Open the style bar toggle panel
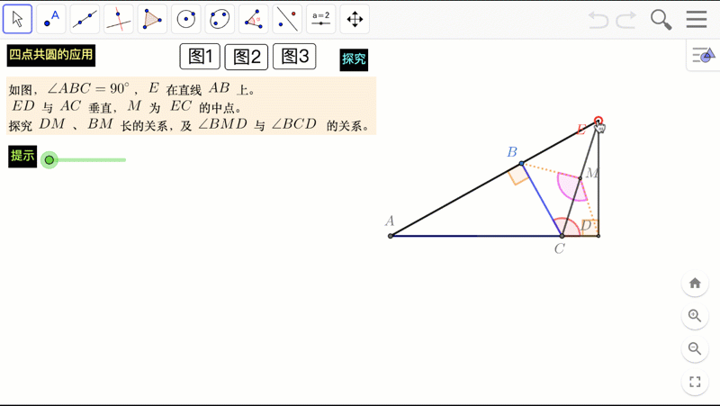 pyautogui.click(x=704, y=55)
